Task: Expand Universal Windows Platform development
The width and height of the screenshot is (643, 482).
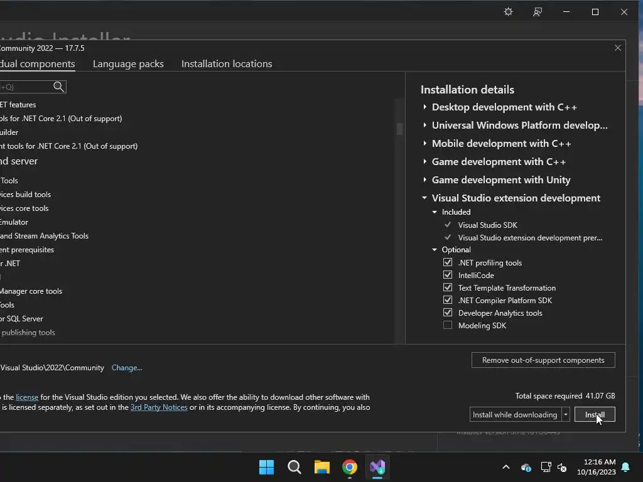Action: tap(425, 125)
